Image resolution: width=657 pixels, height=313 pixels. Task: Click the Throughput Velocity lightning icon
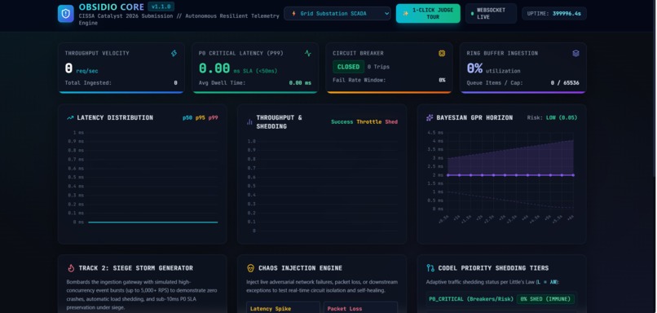coord(174,53)
